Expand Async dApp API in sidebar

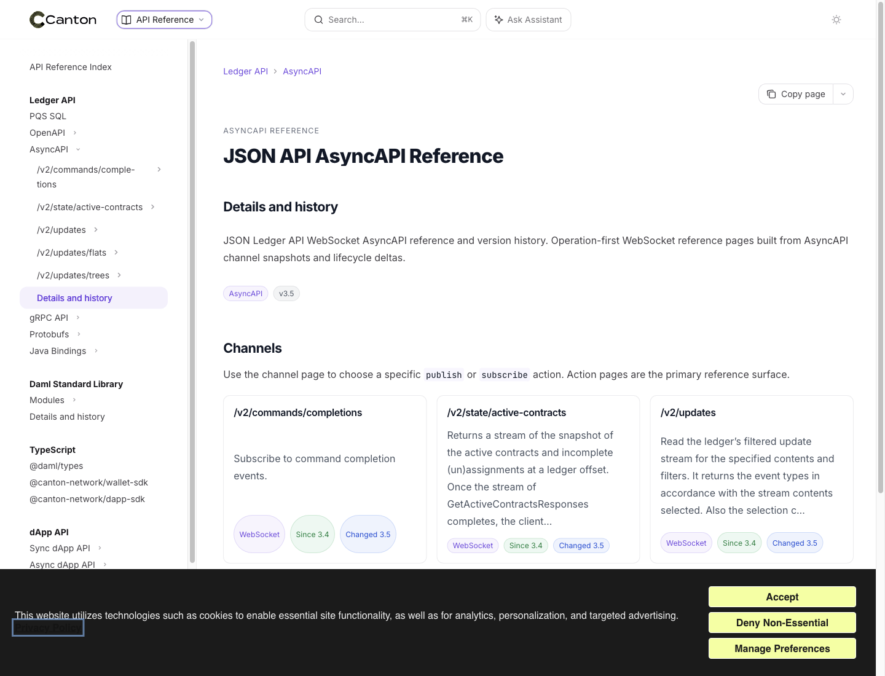(x=68, y=565)
